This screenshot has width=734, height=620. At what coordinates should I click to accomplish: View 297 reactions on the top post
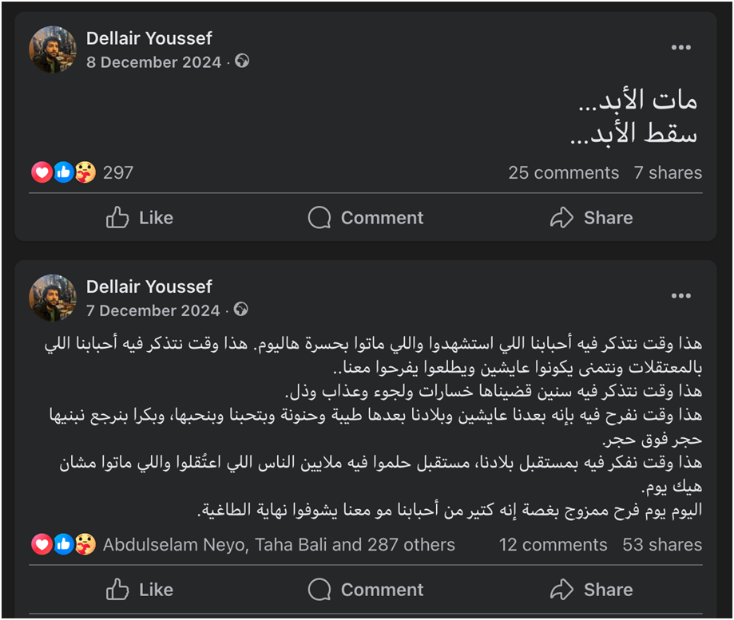coord(118,172)
